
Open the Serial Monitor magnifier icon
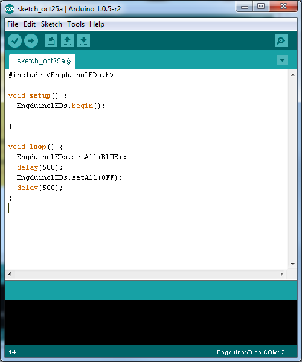[x=281, y=41]
